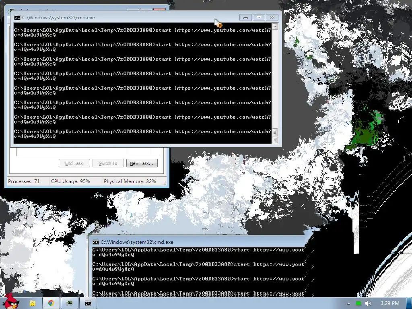The image size is (412, 309).
Task: Show hidden tray icons arrow
Action: tap(348, 303)
